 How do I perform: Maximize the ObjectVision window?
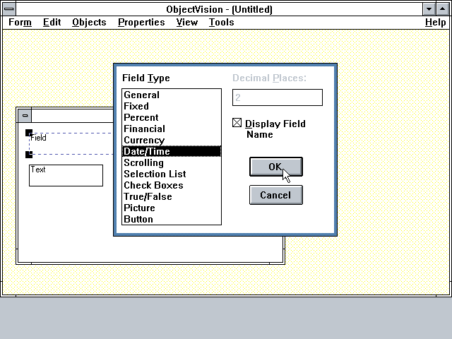tap(442, 9)
